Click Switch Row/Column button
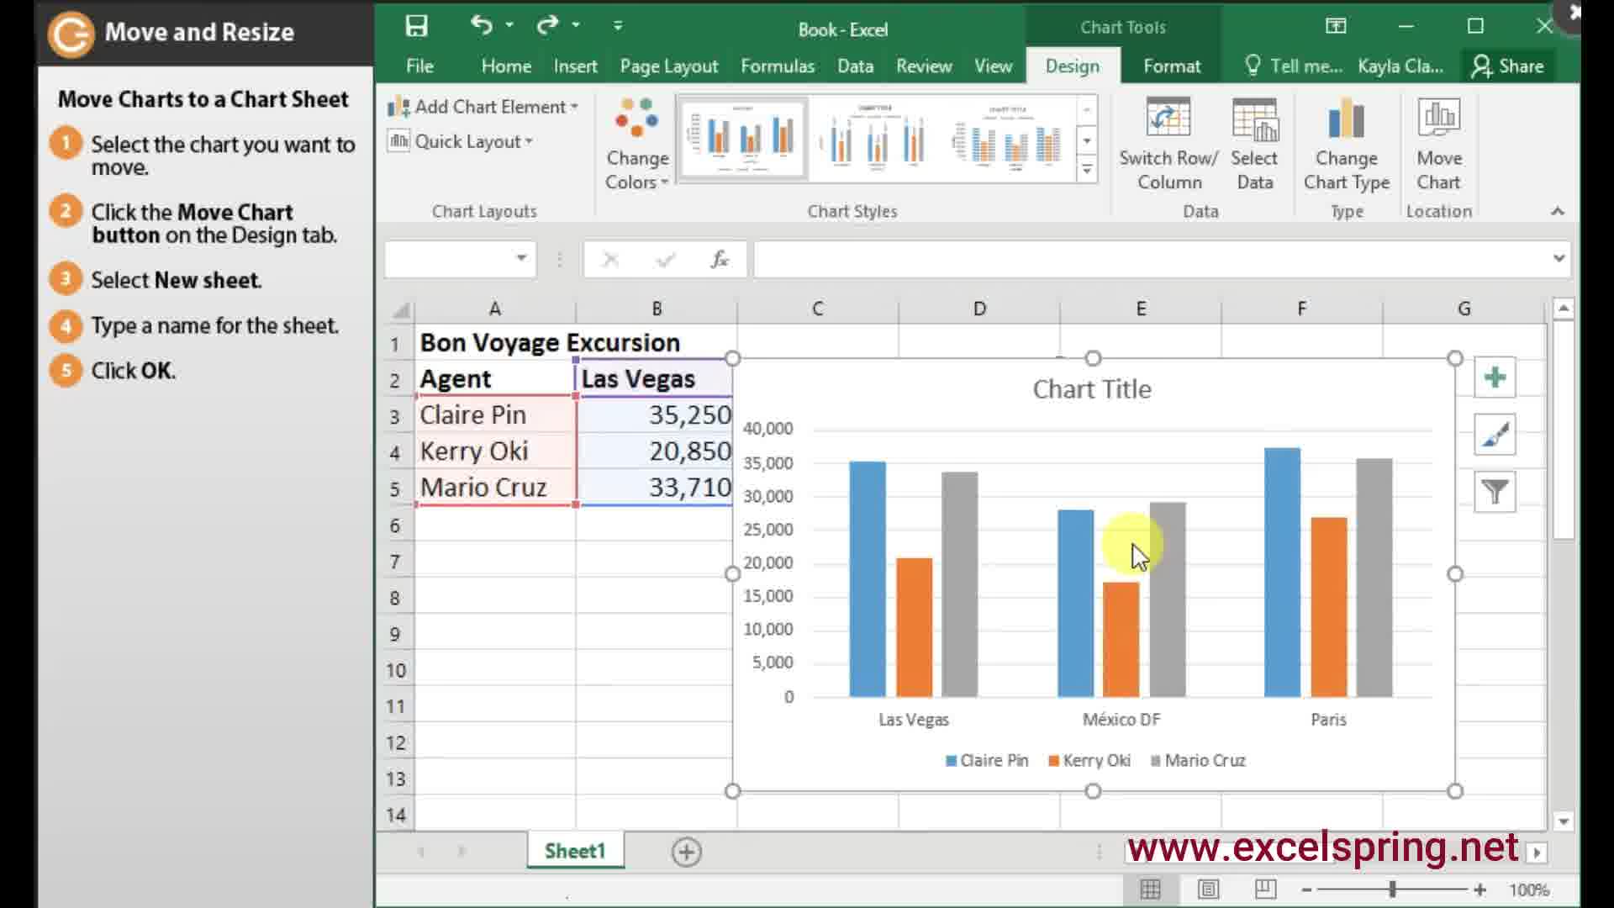Viewport: 1614px width, 908px height. click(x=1168, y=145)
